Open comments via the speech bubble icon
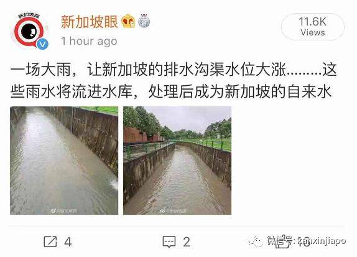 [x=169, y=242]
